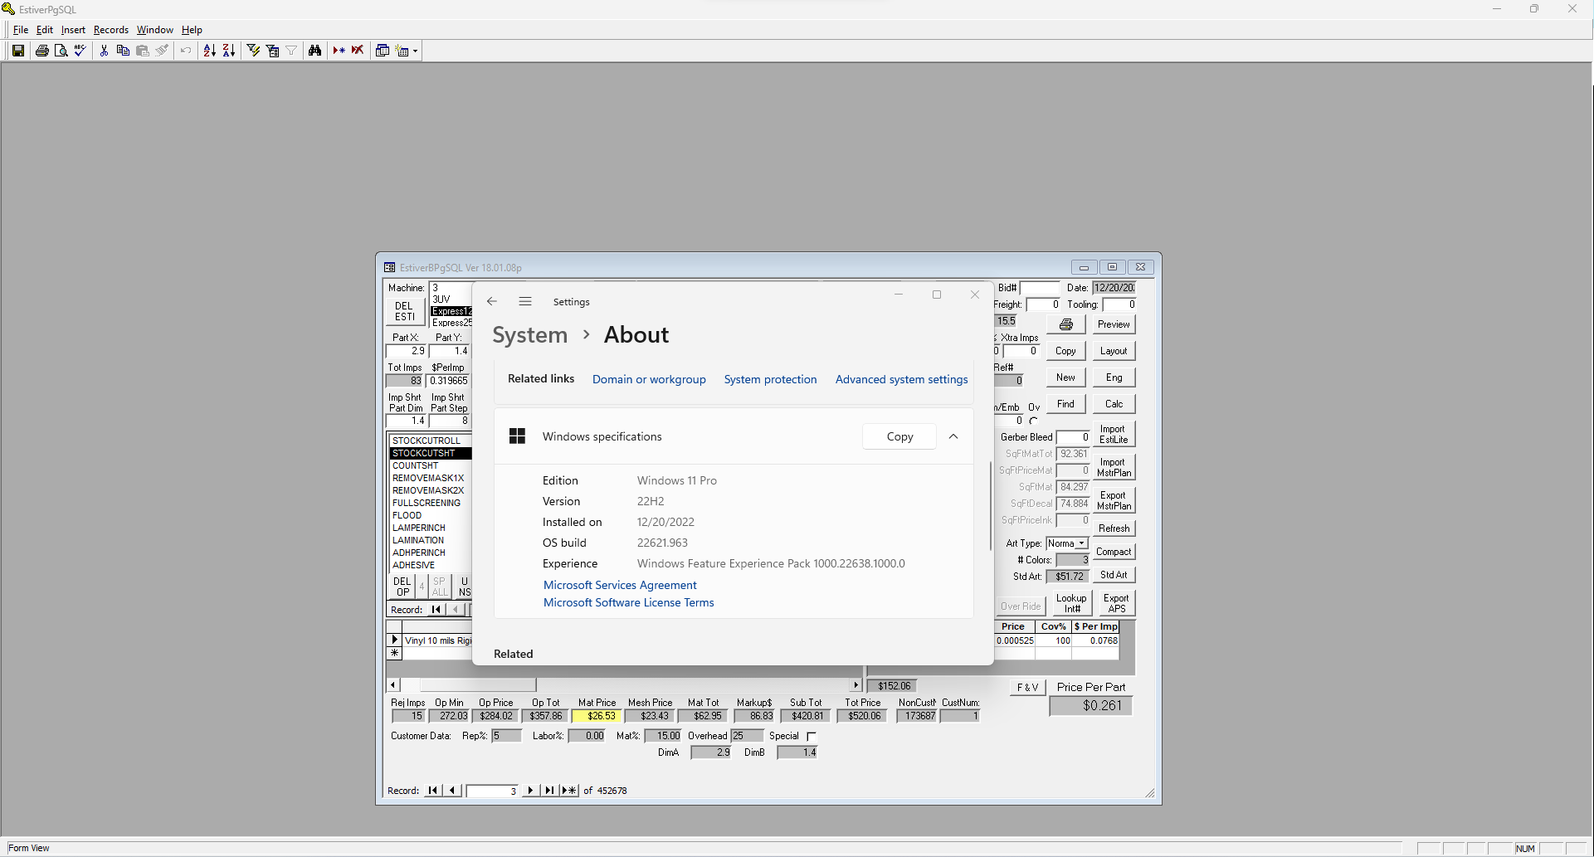1594x857 pixels.
Task: Open the Records menu
Action: (110, 29)
